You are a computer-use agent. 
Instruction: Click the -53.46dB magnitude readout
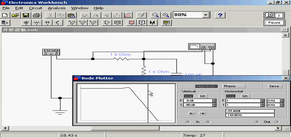point(250,111)
